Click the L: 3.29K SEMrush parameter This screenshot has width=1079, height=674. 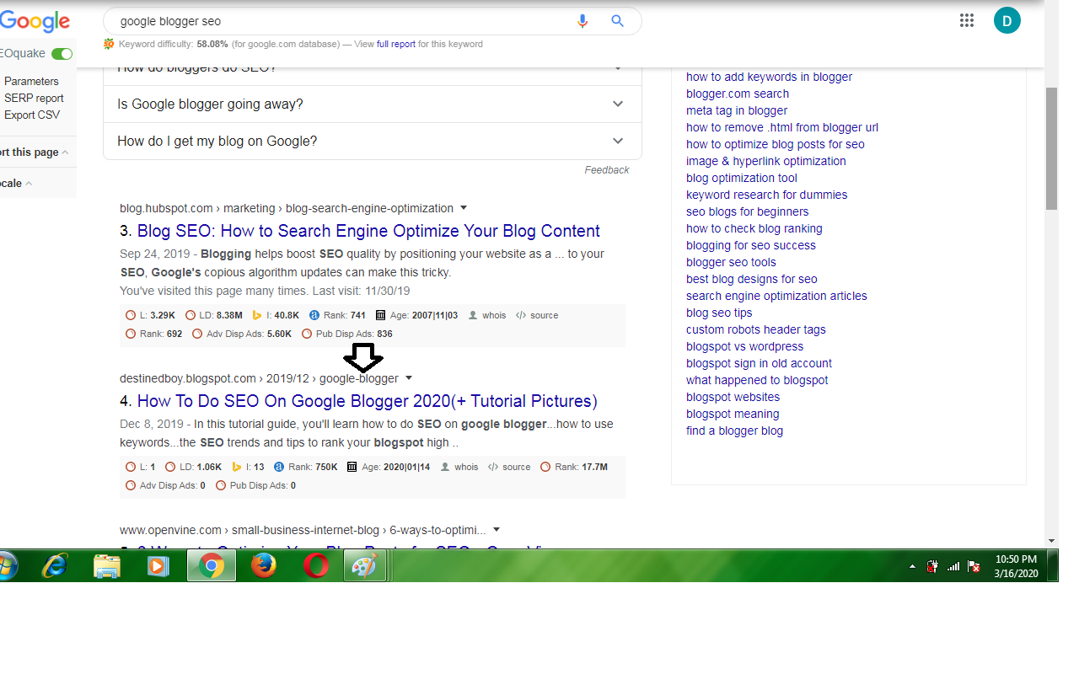pyautogui.click(x=150, y=315)
